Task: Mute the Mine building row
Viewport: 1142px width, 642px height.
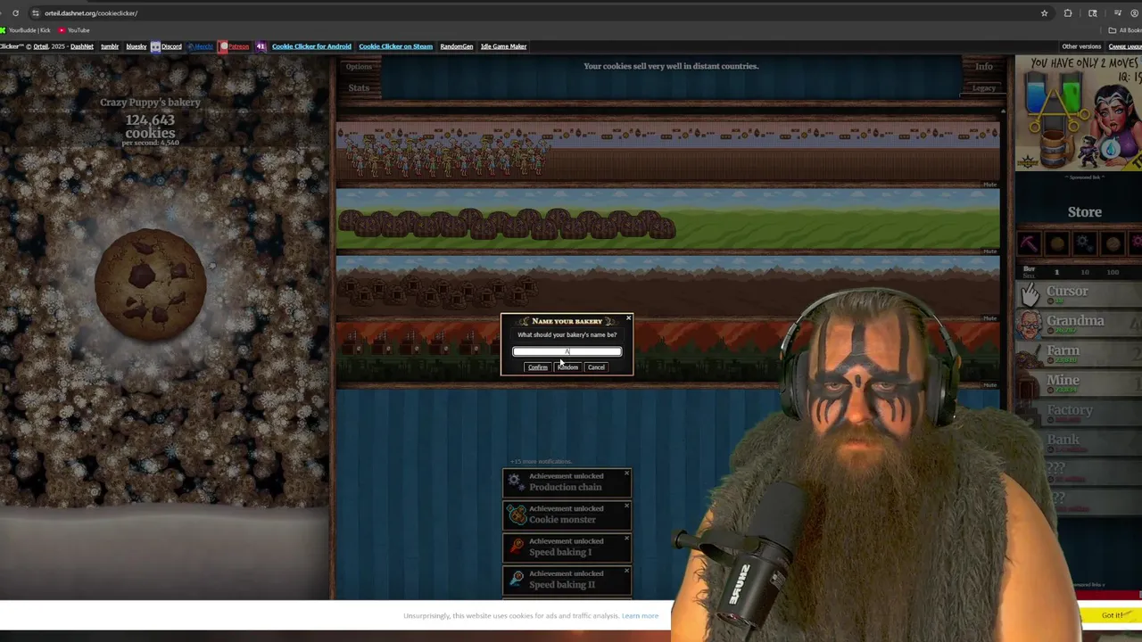Action: coord(989,318)
